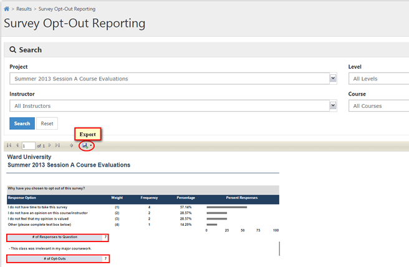
Task: Click the Search magnifier icon
Action: coord(12,49)
